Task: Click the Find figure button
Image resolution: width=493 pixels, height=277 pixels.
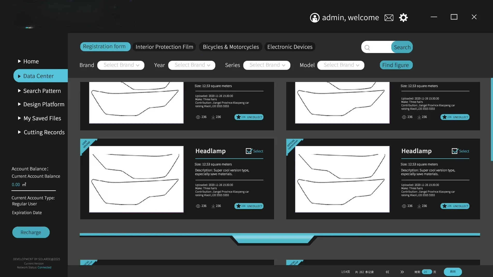Action: [396, 65]
